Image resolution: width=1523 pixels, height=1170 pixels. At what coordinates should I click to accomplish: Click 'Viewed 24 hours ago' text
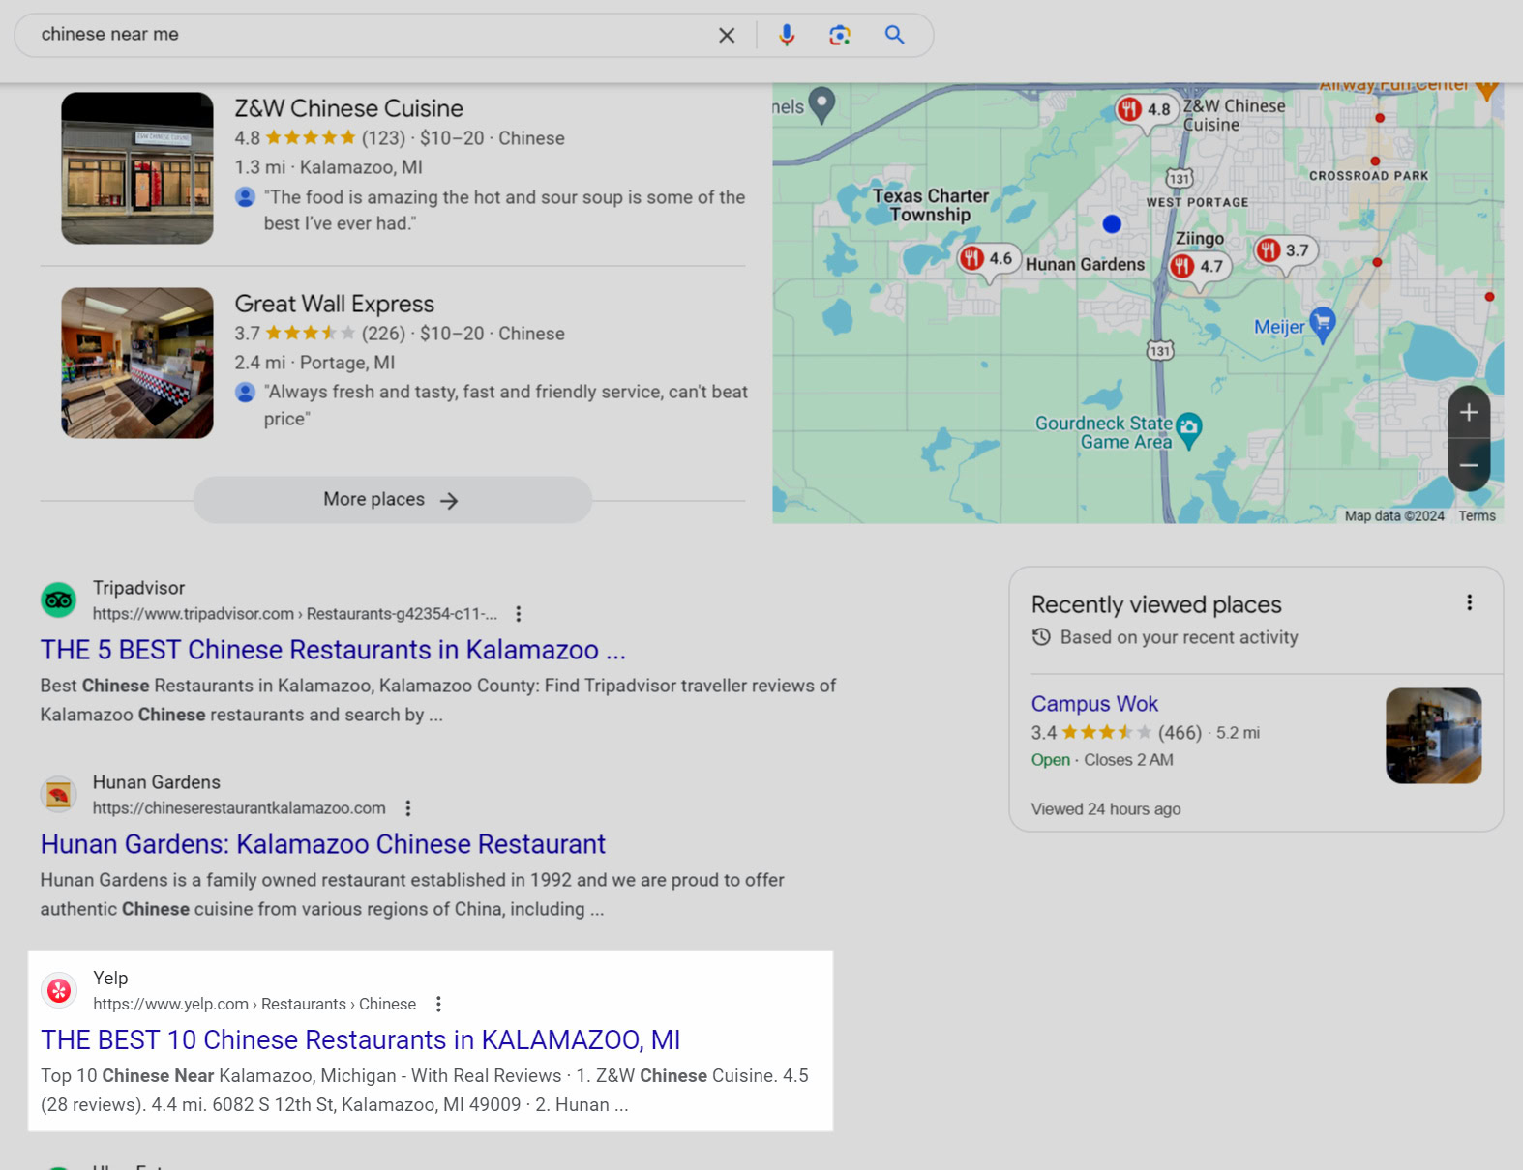point(1106,809)
